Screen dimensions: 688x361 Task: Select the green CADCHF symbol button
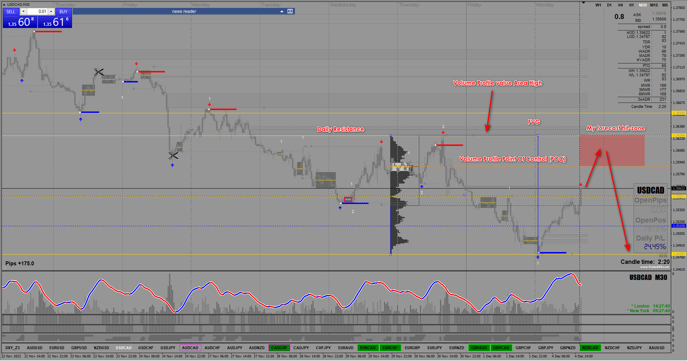pyautogui.click(x=279, y=348)
